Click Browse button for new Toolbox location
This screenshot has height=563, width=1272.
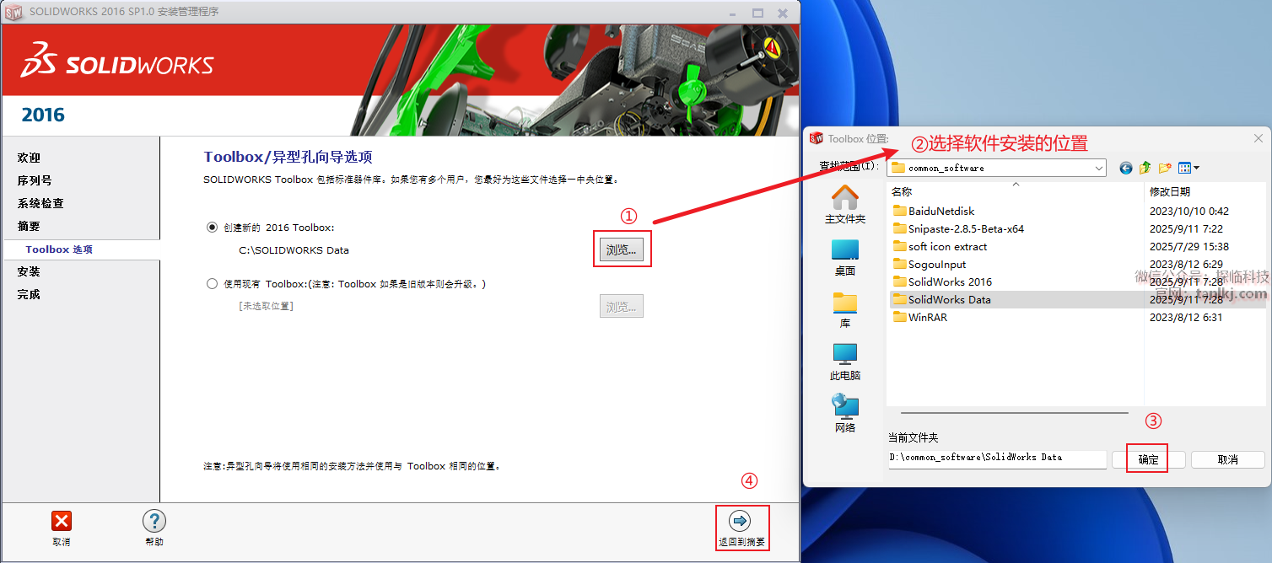[x=622, y=250]
